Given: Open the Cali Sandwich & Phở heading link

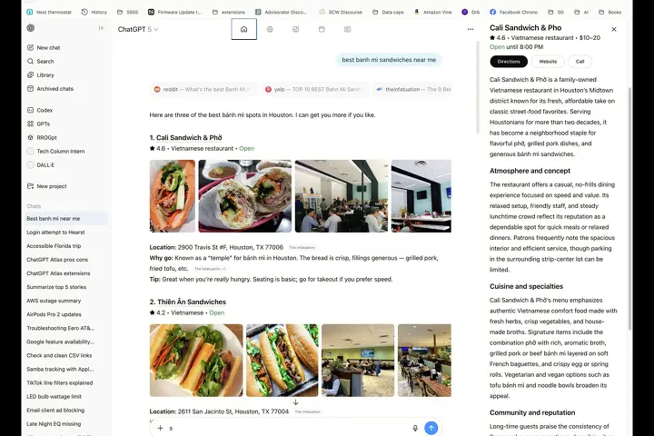Looking at the screenshot, I should (x=189, y=138).
